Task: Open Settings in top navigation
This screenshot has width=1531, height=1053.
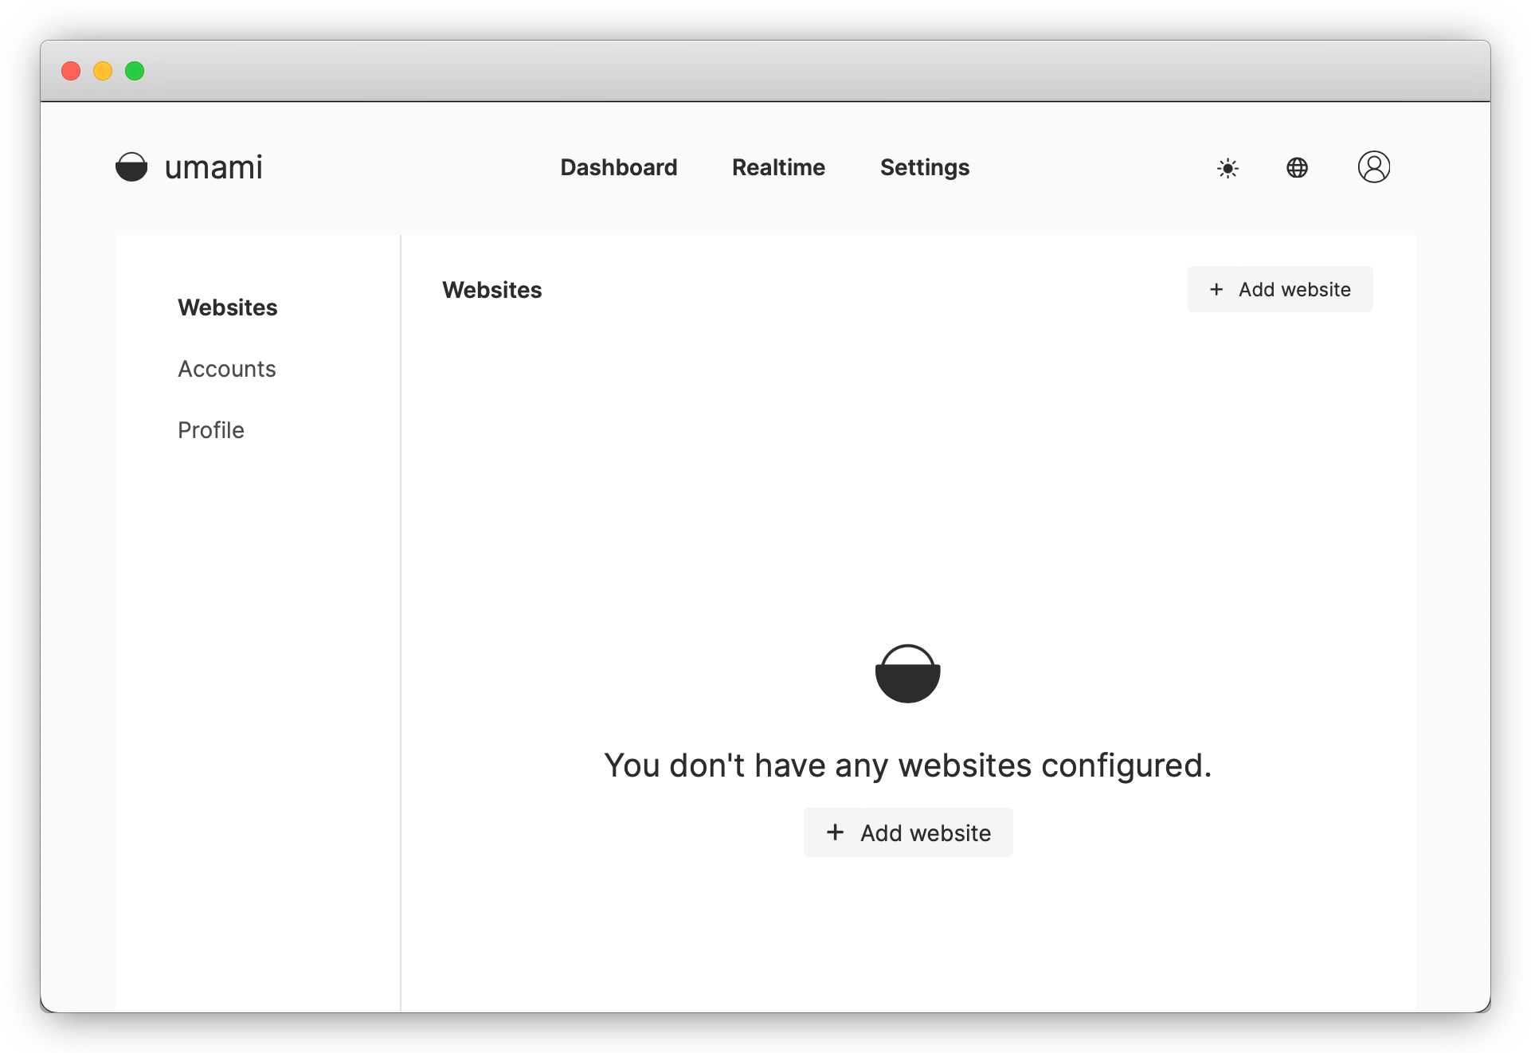Action: 924,167
